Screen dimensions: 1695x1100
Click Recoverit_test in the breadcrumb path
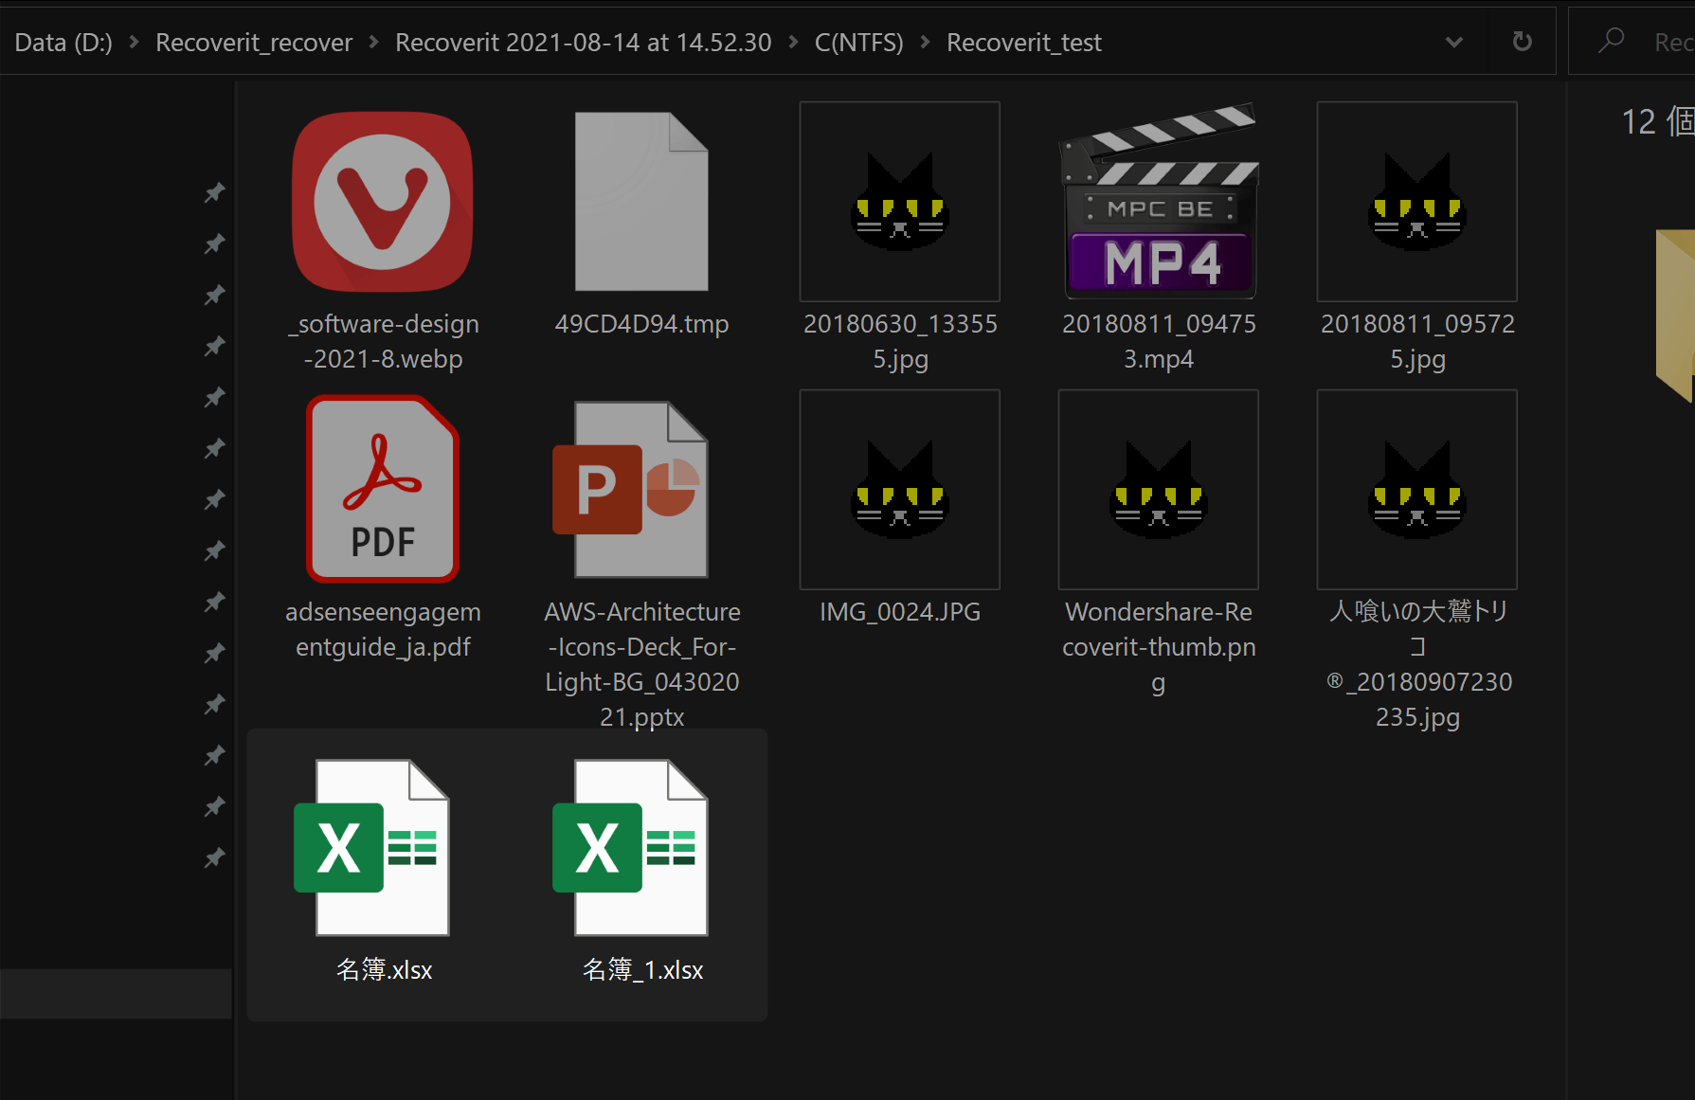pyautogui.click(x=1024, y=43)
